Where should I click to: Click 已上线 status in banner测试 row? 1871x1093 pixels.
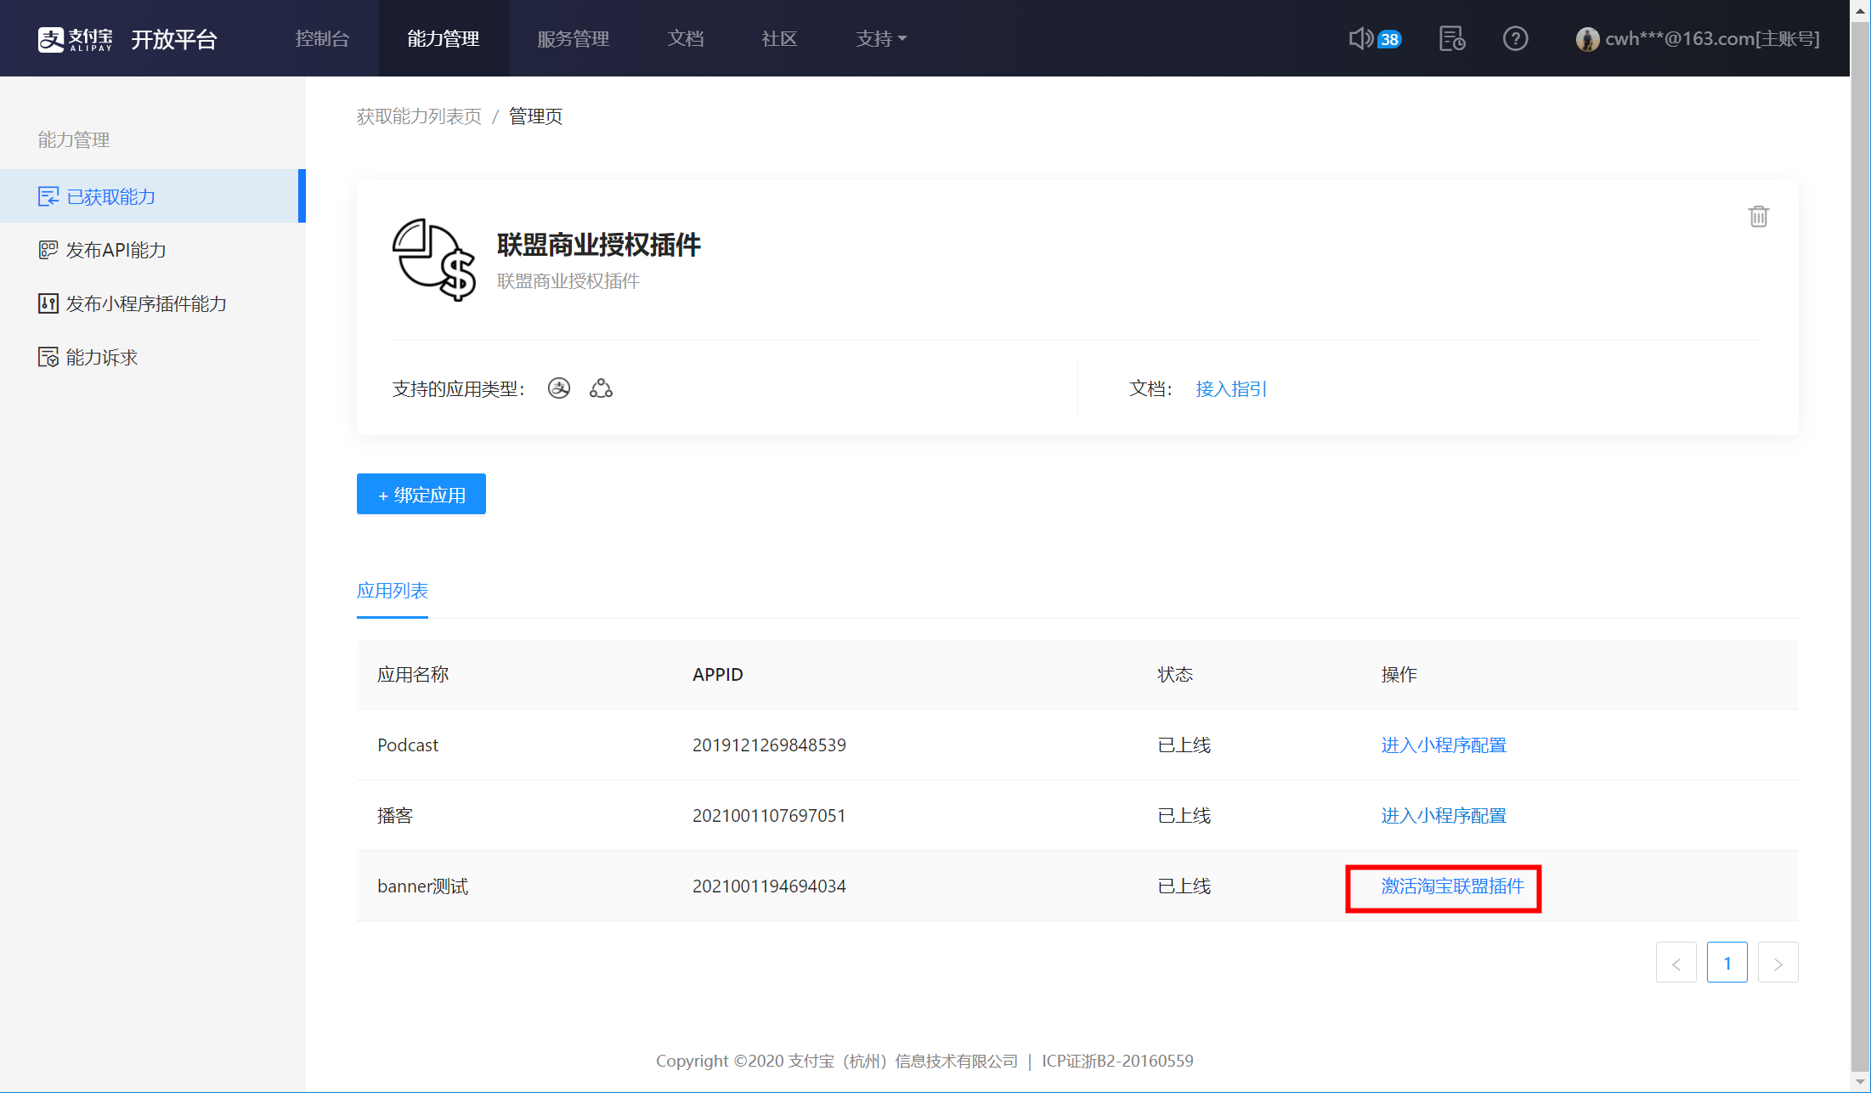click(x=1184, y=886)
